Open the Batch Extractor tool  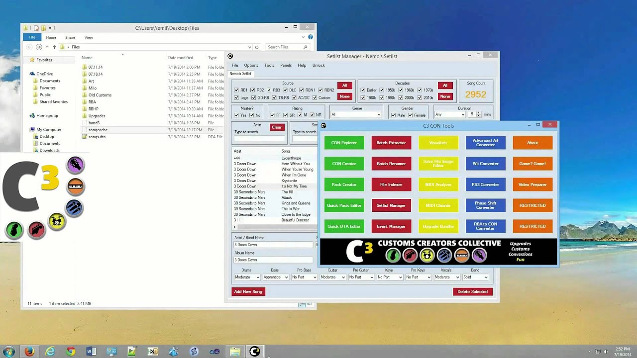pyautogui.click(x=391, y=143)
